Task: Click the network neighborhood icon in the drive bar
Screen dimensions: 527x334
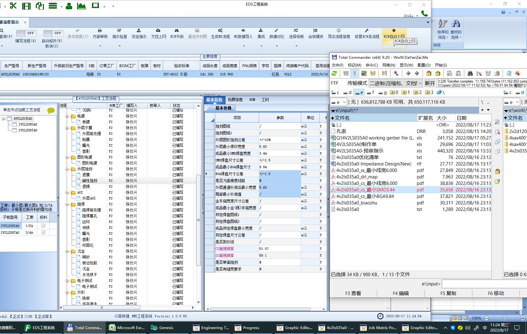Action: click(x=439, y=92)
